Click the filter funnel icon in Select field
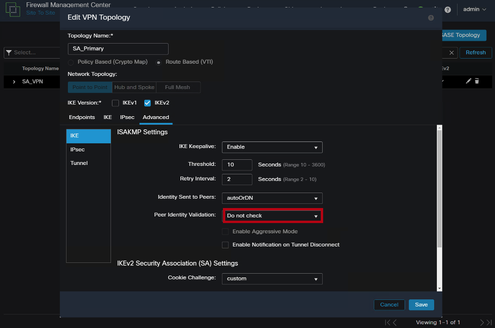Screen dimensions: 495x328 [9, 52]
